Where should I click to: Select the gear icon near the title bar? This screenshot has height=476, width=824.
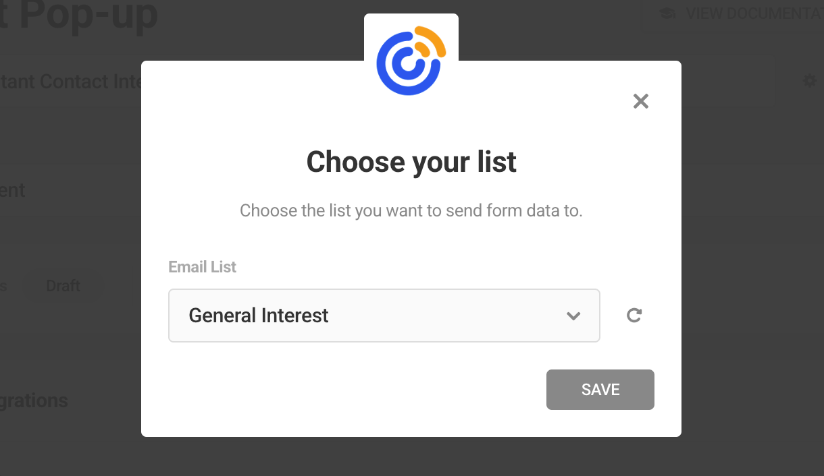[809, 80]
